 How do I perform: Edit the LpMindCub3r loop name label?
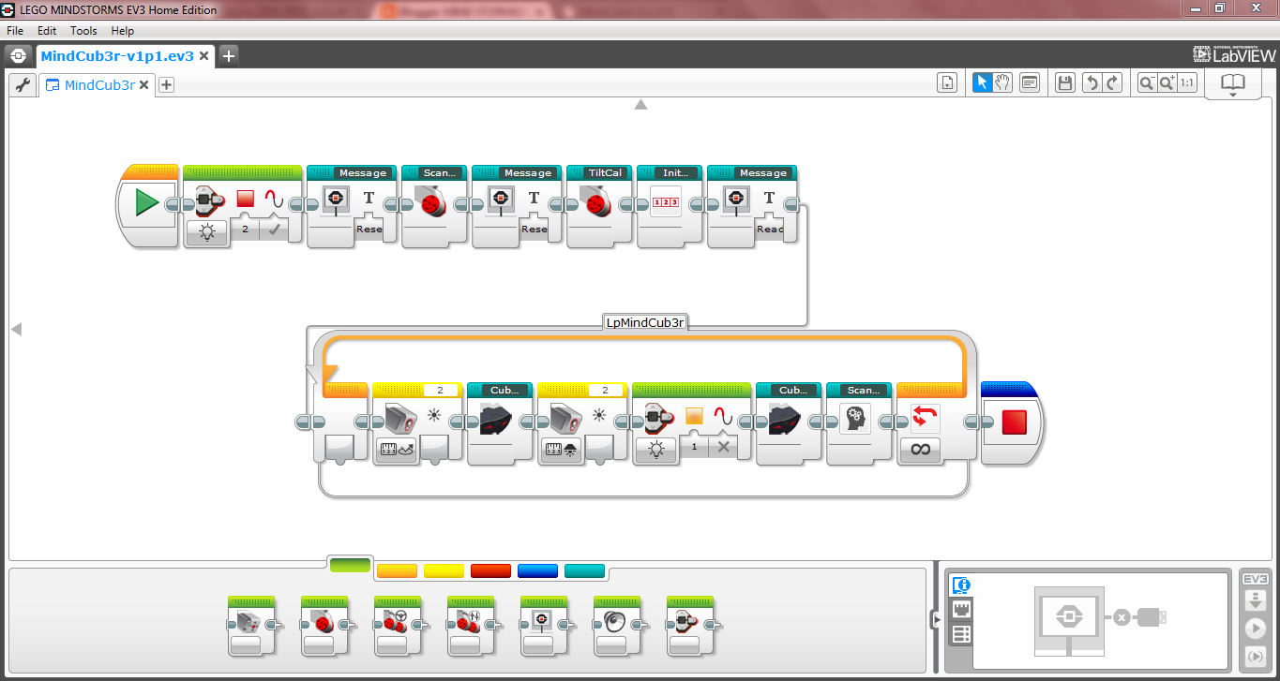pos(646,322)
